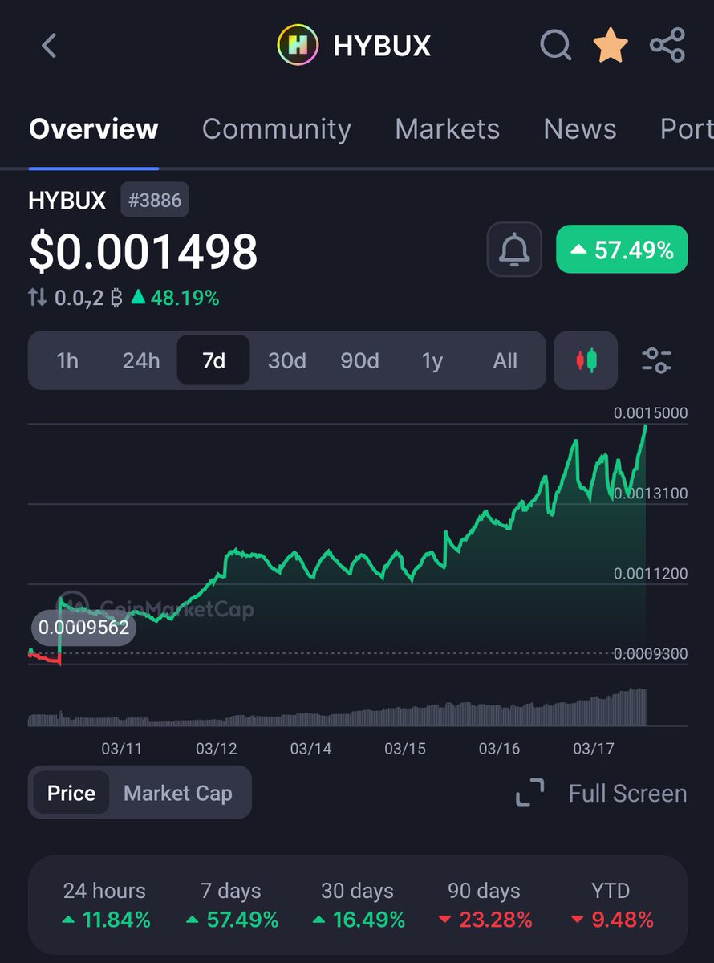Select the 24h chart range
The height and width of the screenshot is (963, 714).
pos(141,361)
